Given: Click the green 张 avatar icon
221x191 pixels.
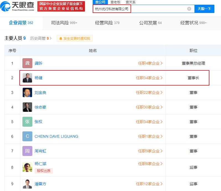Looking at the screenshot, I should click(27, 122).
